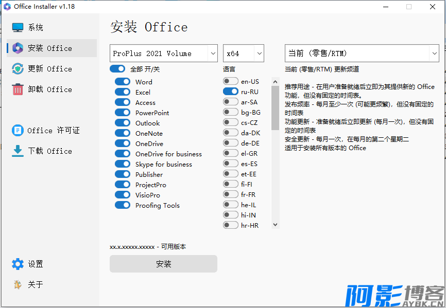Enable the bg-BG language switch
This screenshot has width=446, height=308.
[230, 112]
